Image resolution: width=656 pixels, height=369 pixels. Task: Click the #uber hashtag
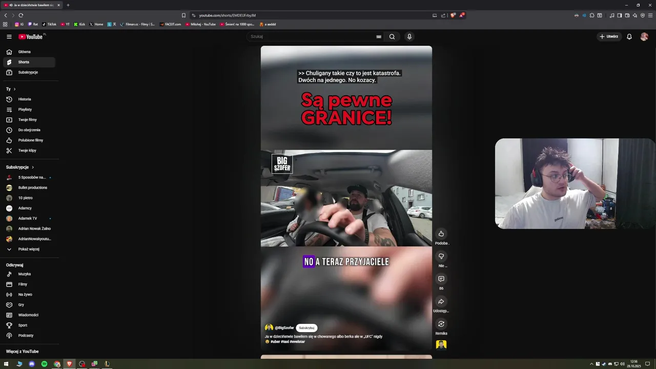click(275, 341)
